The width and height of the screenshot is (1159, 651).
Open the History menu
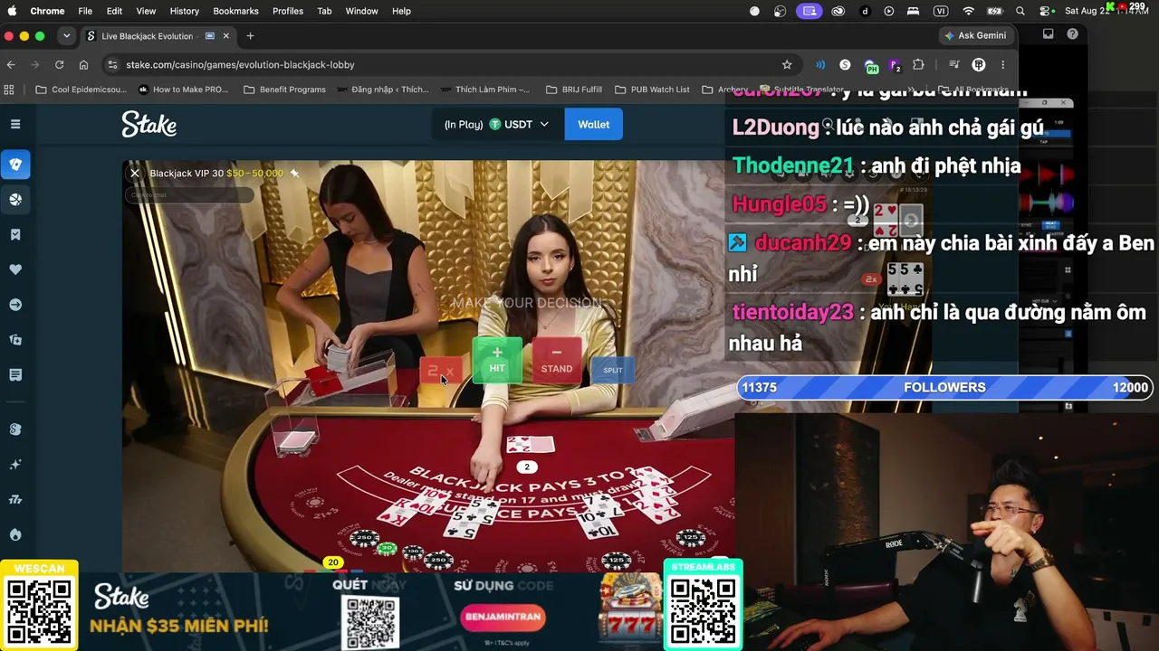184,11
